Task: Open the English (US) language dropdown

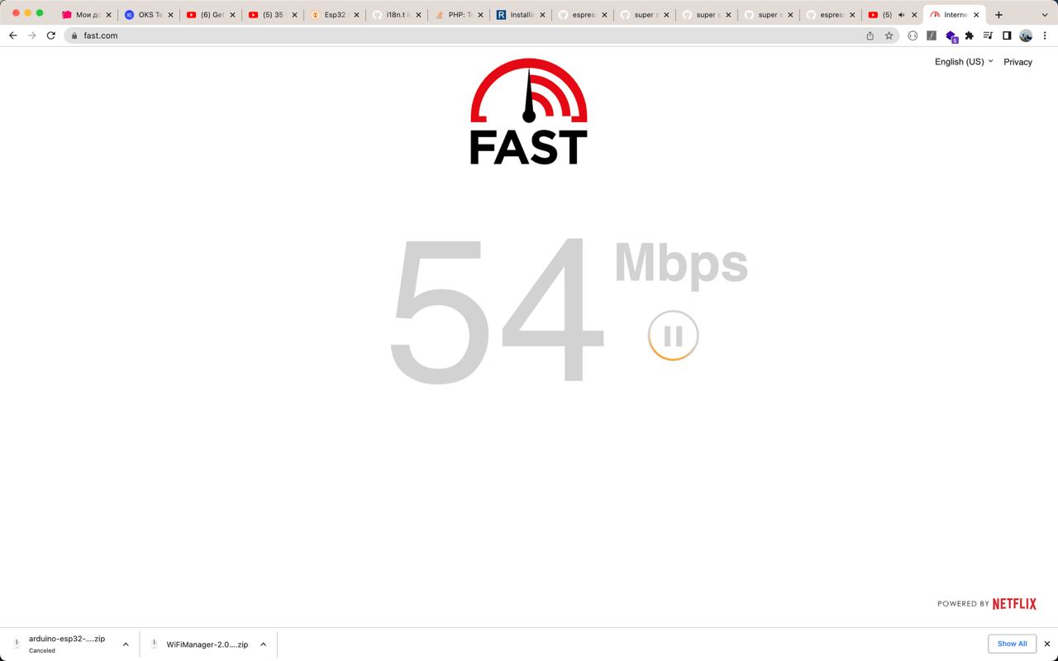Action: click(964, 62)
